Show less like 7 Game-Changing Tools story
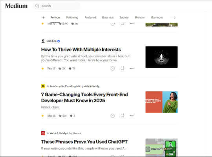The height and width of the screenshot is (157, 212). [x=113, y=116]
